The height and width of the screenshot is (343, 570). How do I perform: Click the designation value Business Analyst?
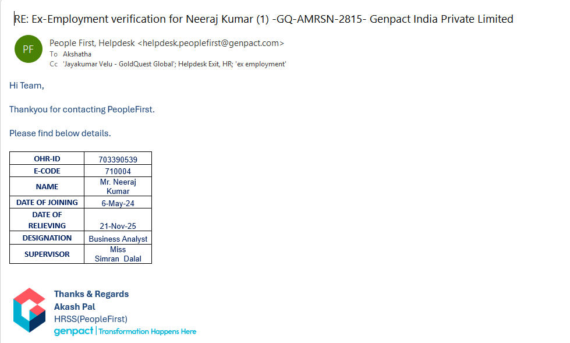118,239
